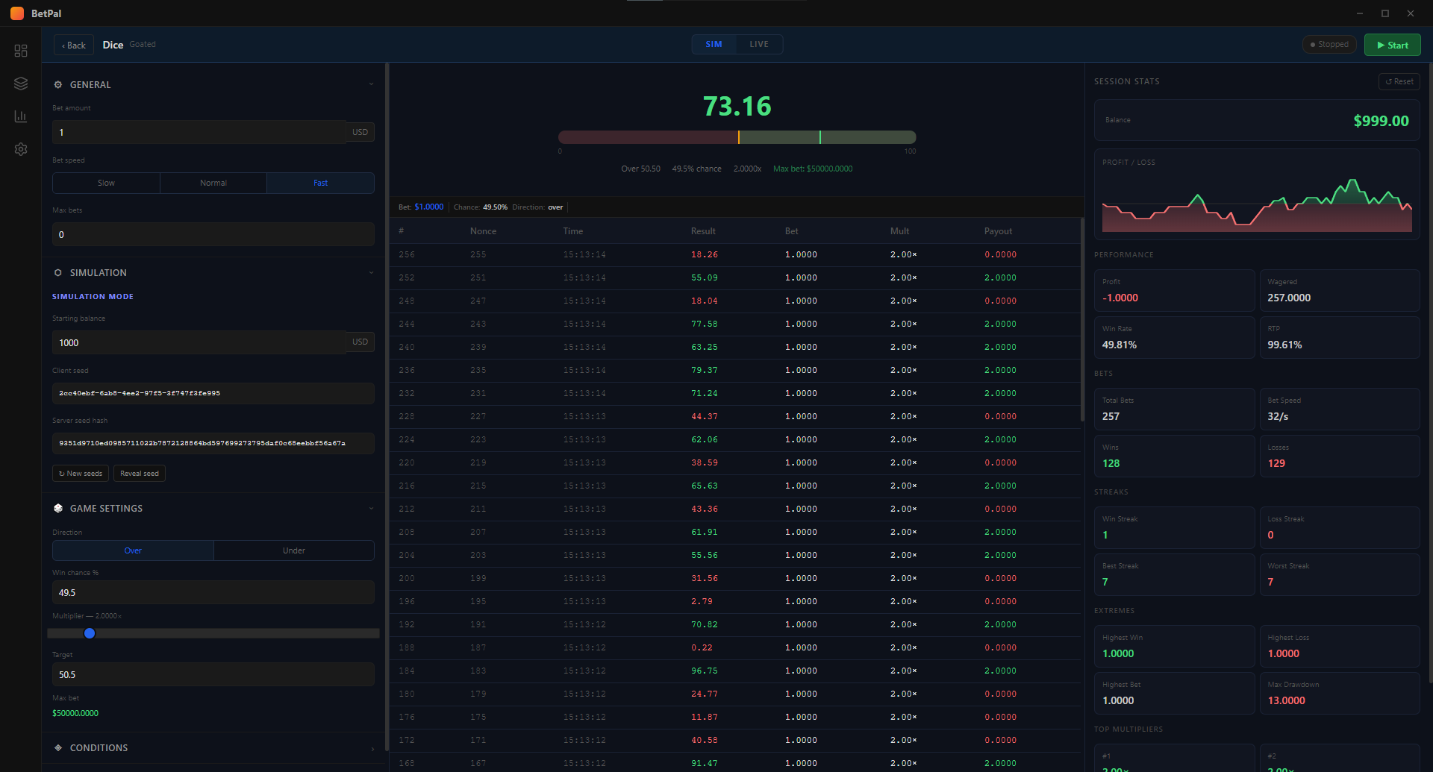1433x772 pixels.
Task: Click the Multiplier slider handle
Action: pyautogui.click(x=90, y=633)
